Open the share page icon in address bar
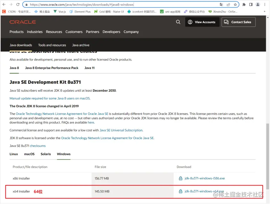This screenshot has width=270, height=204. 228,4
